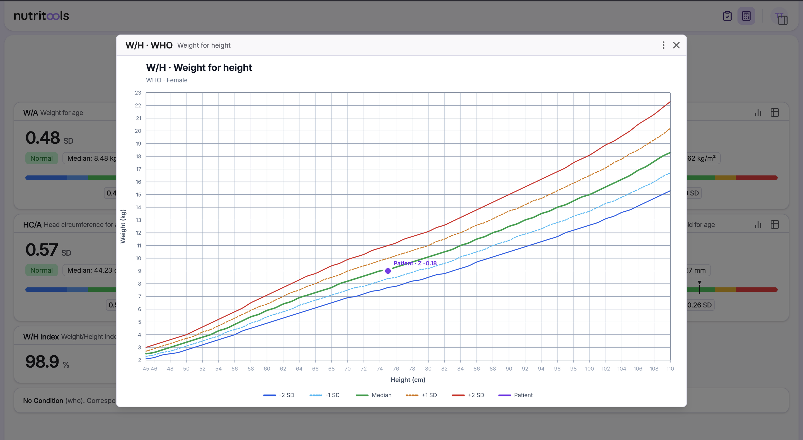The height and width of the screenshot is (440, 803).
Task: Click the '0.57 SD' value on HC/A card
Action: point(48,250)
